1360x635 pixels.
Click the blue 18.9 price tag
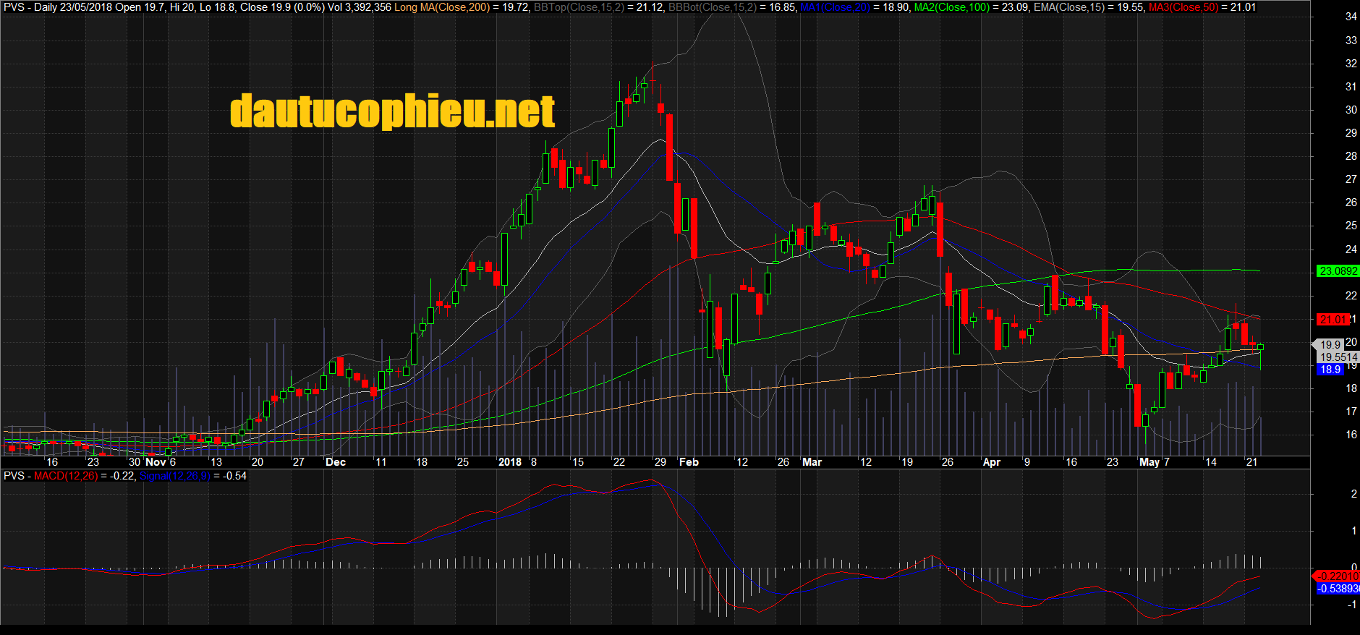(1330, 370)
